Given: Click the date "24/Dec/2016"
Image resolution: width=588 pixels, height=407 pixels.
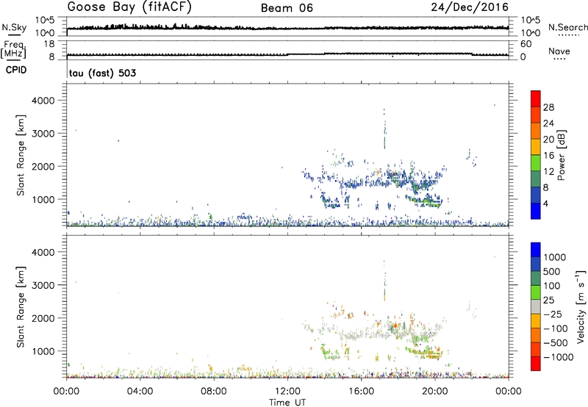Looking at the screenshot, I should pos(470,7).
